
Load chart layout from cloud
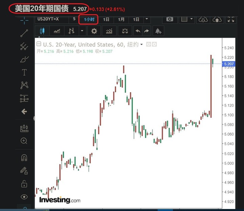[x=203, y=19]
